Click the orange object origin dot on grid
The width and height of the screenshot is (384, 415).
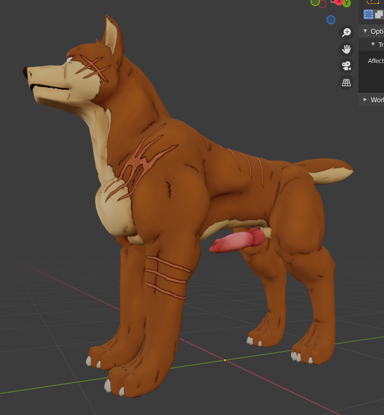225,360
